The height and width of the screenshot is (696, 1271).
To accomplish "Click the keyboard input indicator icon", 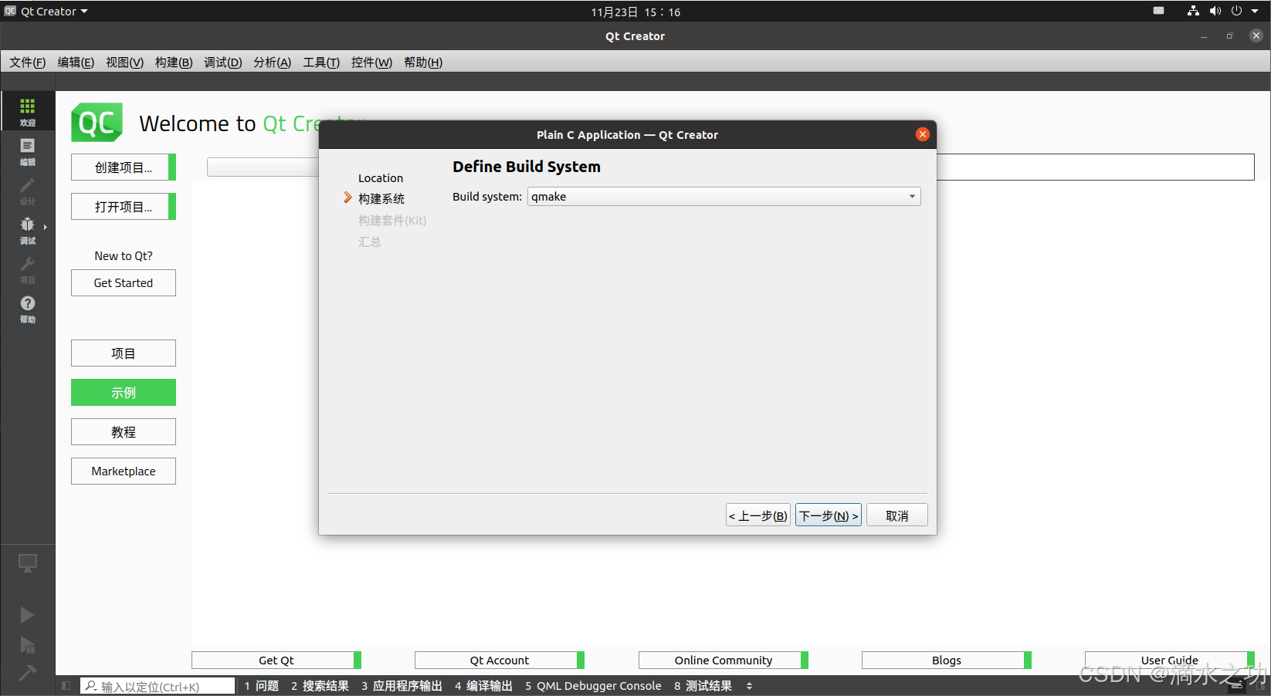I will click(1158, 11).
